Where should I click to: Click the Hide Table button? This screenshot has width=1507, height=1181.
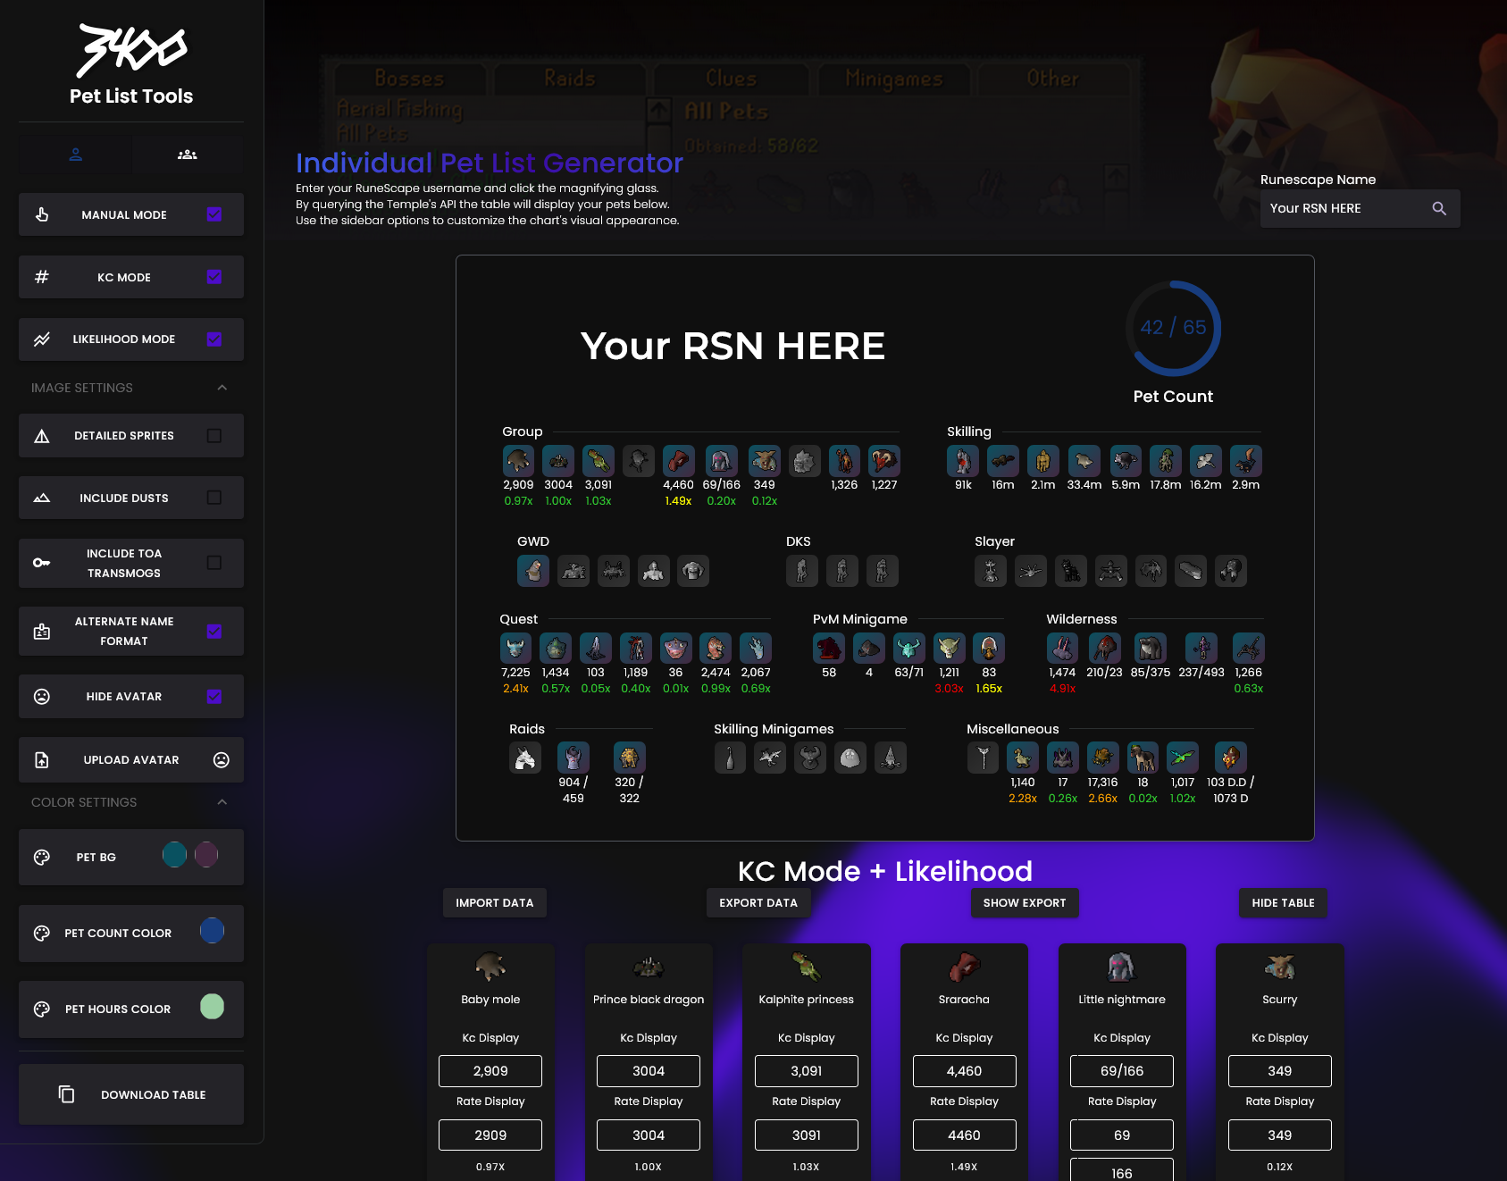1283,903
